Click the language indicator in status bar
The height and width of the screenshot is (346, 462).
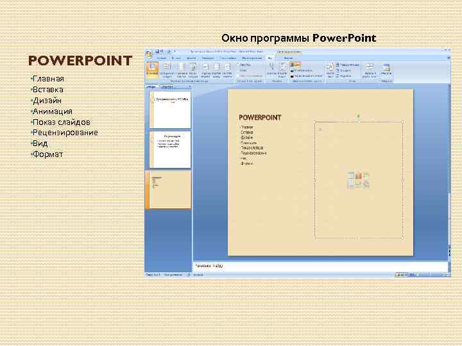[x=198, y=275]
